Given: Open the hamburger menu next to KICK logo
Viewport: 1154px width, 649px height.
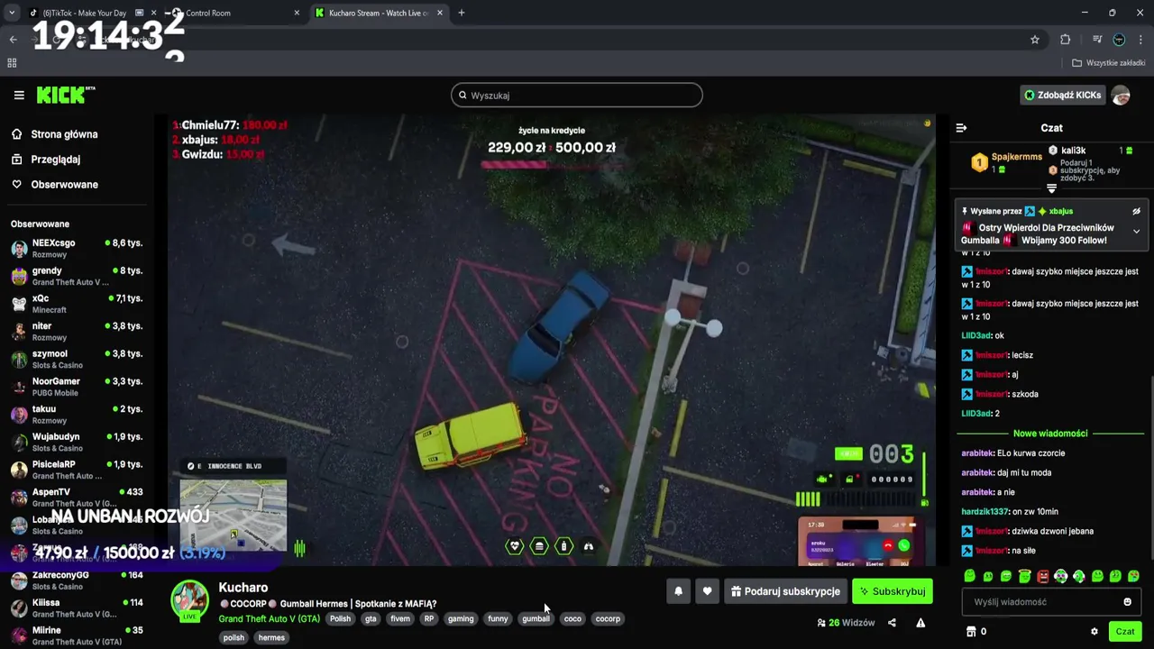Looking at the screenshot, I should coord(19,95).
